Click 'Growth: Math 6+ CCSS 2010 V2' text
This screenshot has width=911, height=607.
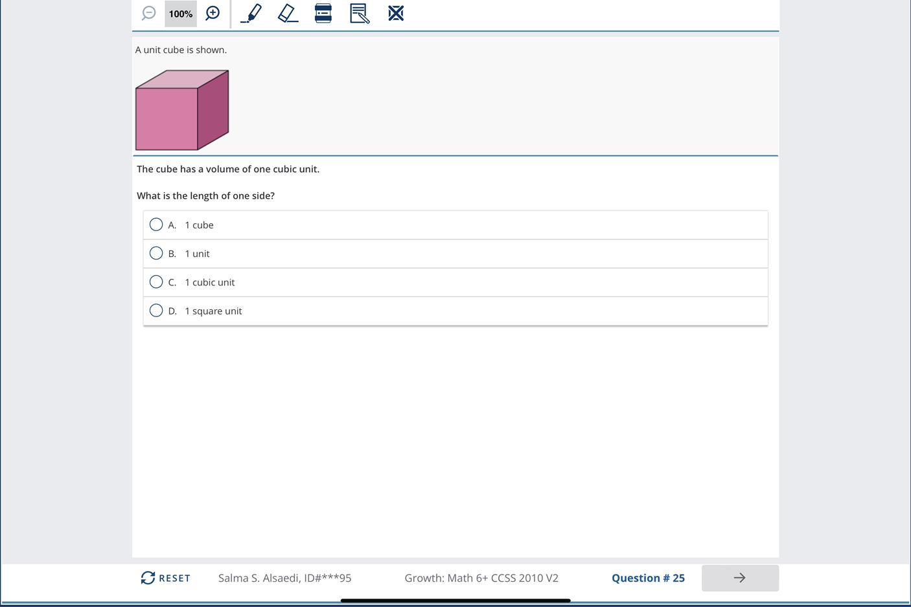pos(481,578)
